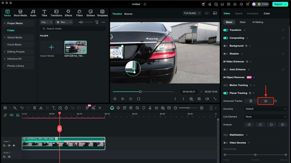Image resolution: width=291 pixels, height=163 pixels.
Task: Take a snapshot with camera icon
Action: tap(199, 99)
